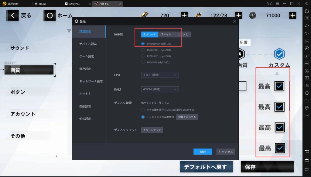This screenshot has width=311, height=177.
Task: Open 壁紙設定 settings section
Action: click(x=89, y=106)
